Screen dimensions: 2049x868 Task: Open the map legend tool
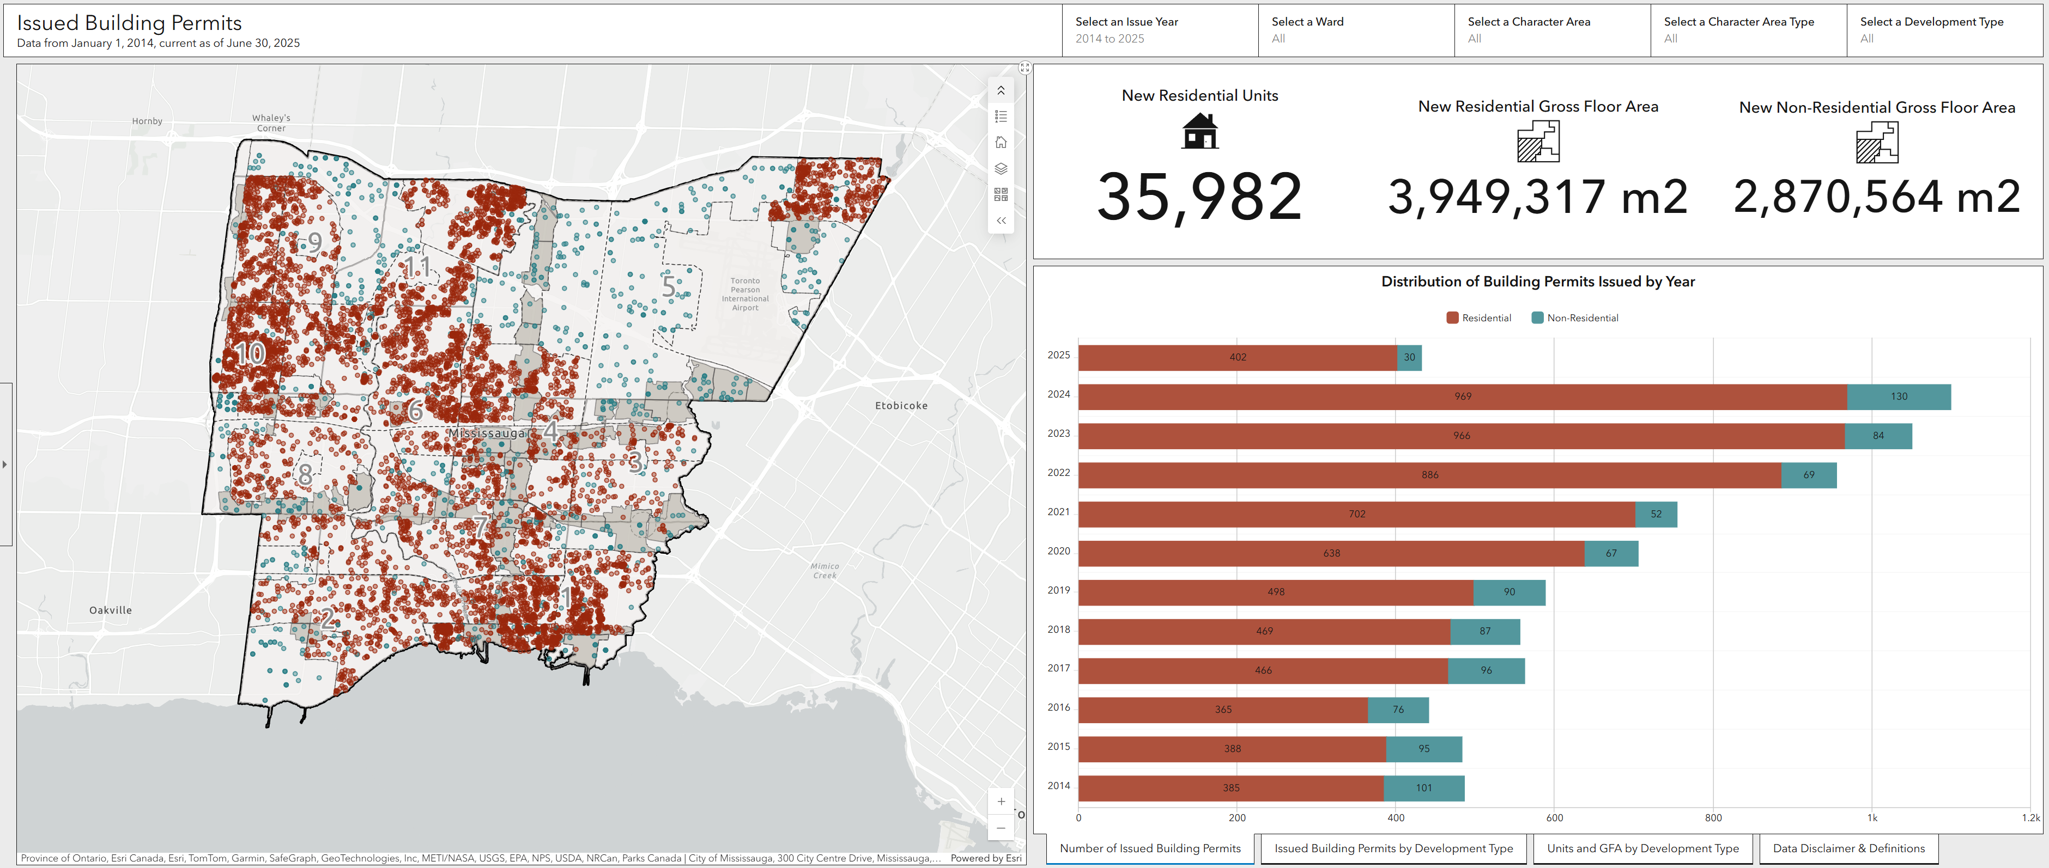point(1001,117)
